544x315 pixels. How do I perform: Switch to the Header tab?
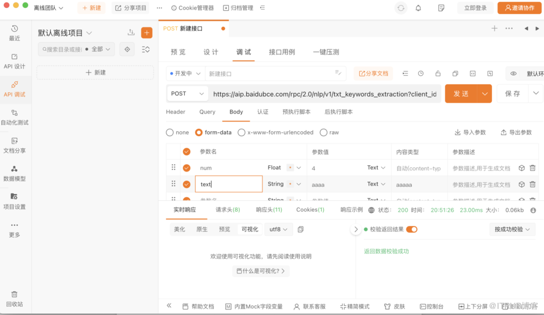(x=176, y=112)
